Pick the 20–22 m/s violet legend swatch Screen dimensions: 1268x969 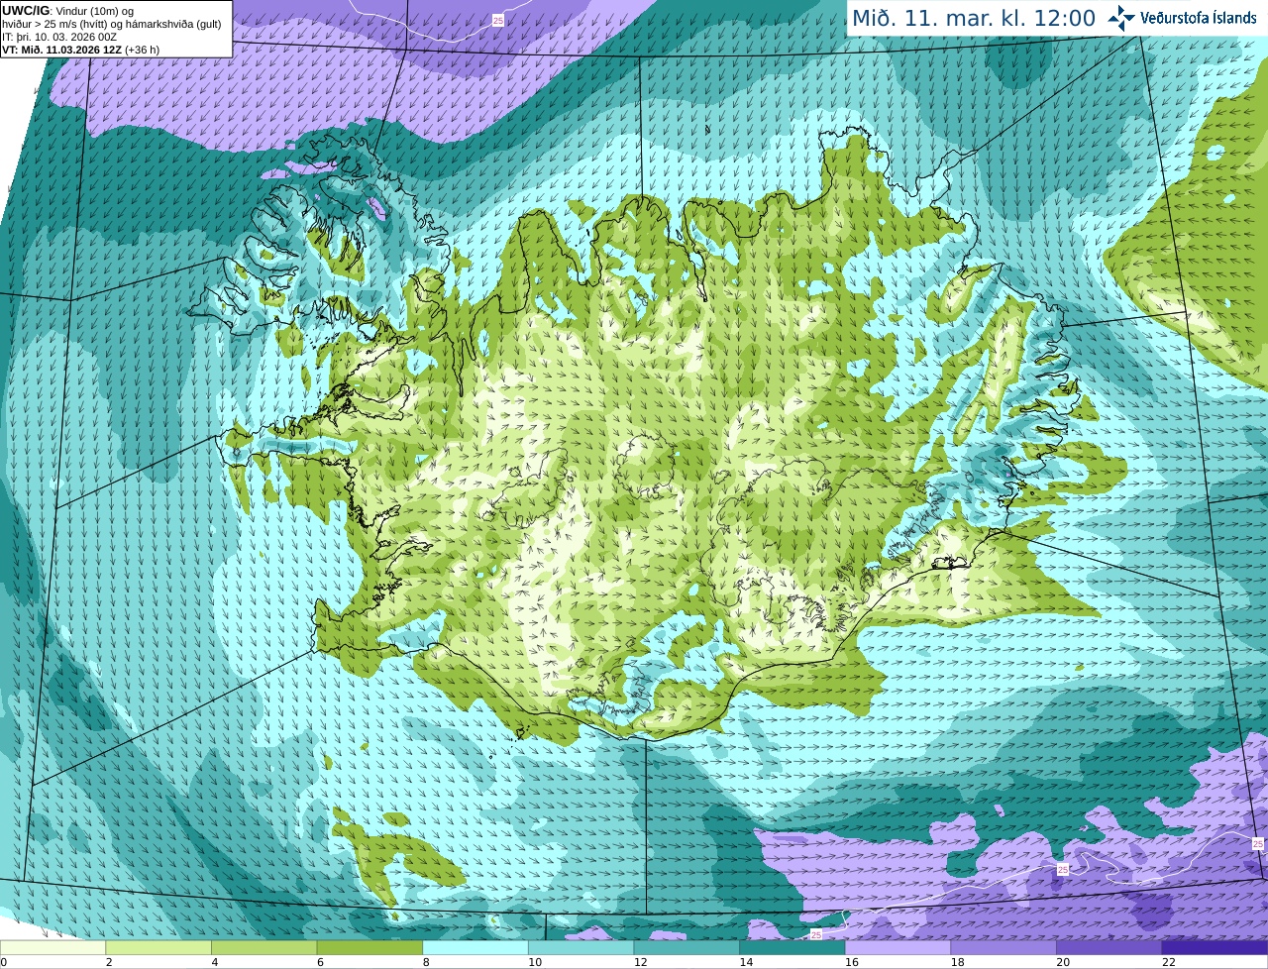(x=1109, y=947)
